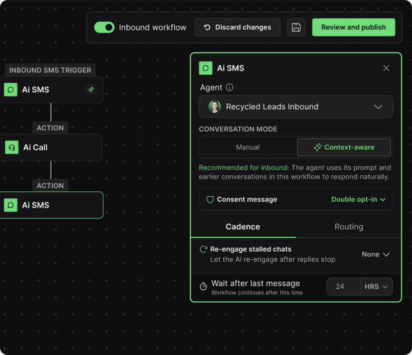Open the Re-engage stalled chats None dropdown
412x355 pixels.
(x=375, y=255)
